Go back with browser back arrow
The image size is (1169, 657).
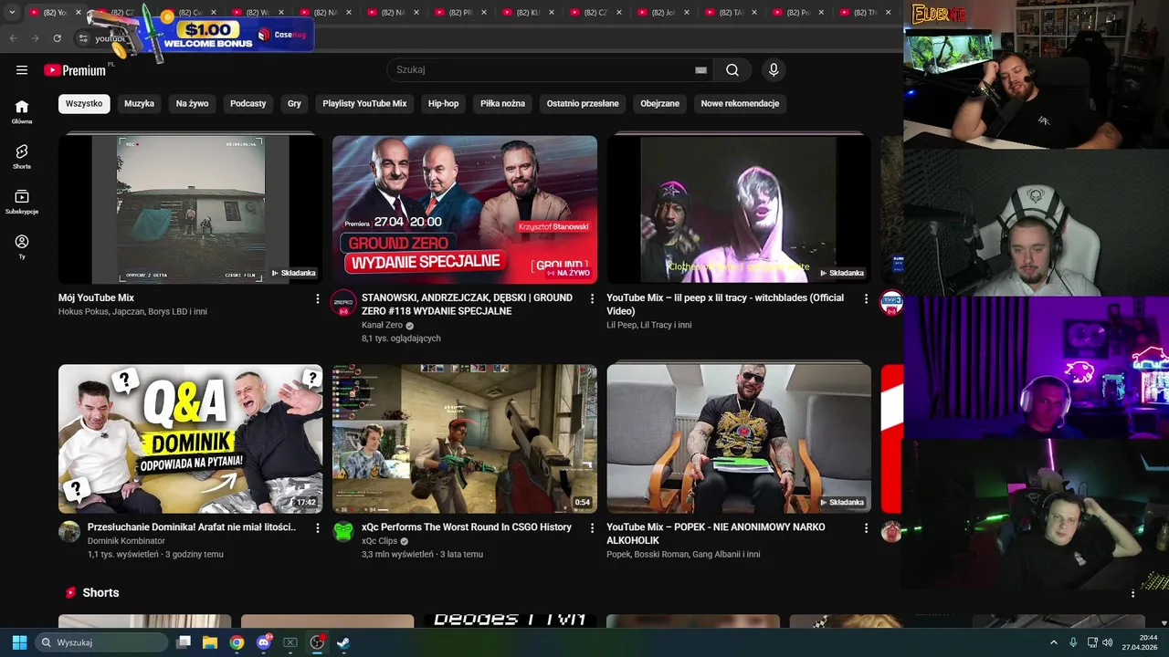point(13,38)
